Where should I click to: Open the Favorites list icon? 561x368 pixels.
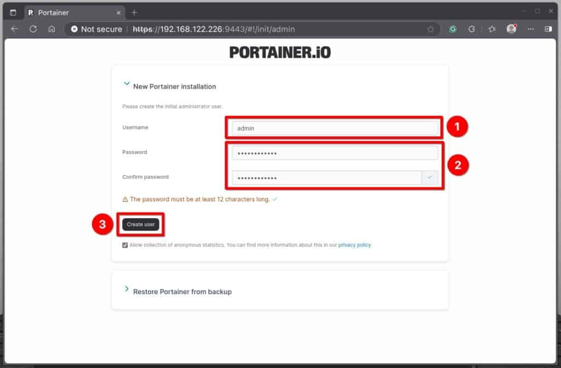tap(492, 30)
